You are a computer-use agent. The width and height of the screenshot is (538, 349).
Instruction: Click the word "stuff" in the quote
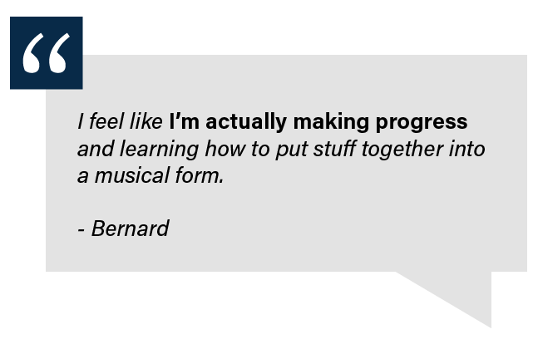click(334, 149)
